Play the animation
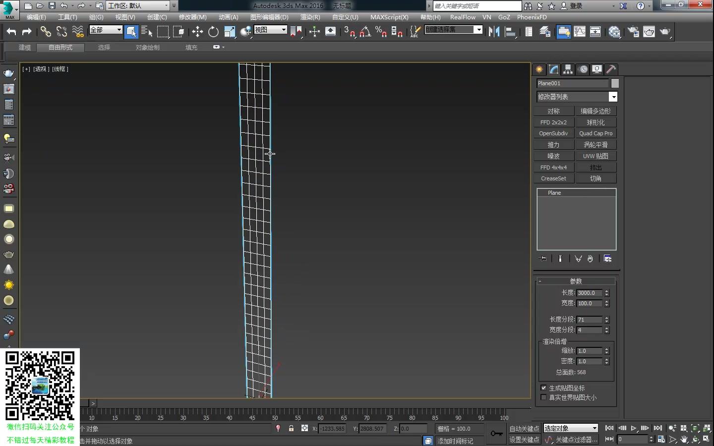The width and height of the screenshot is (714, 446). click(x=634, y=428)
